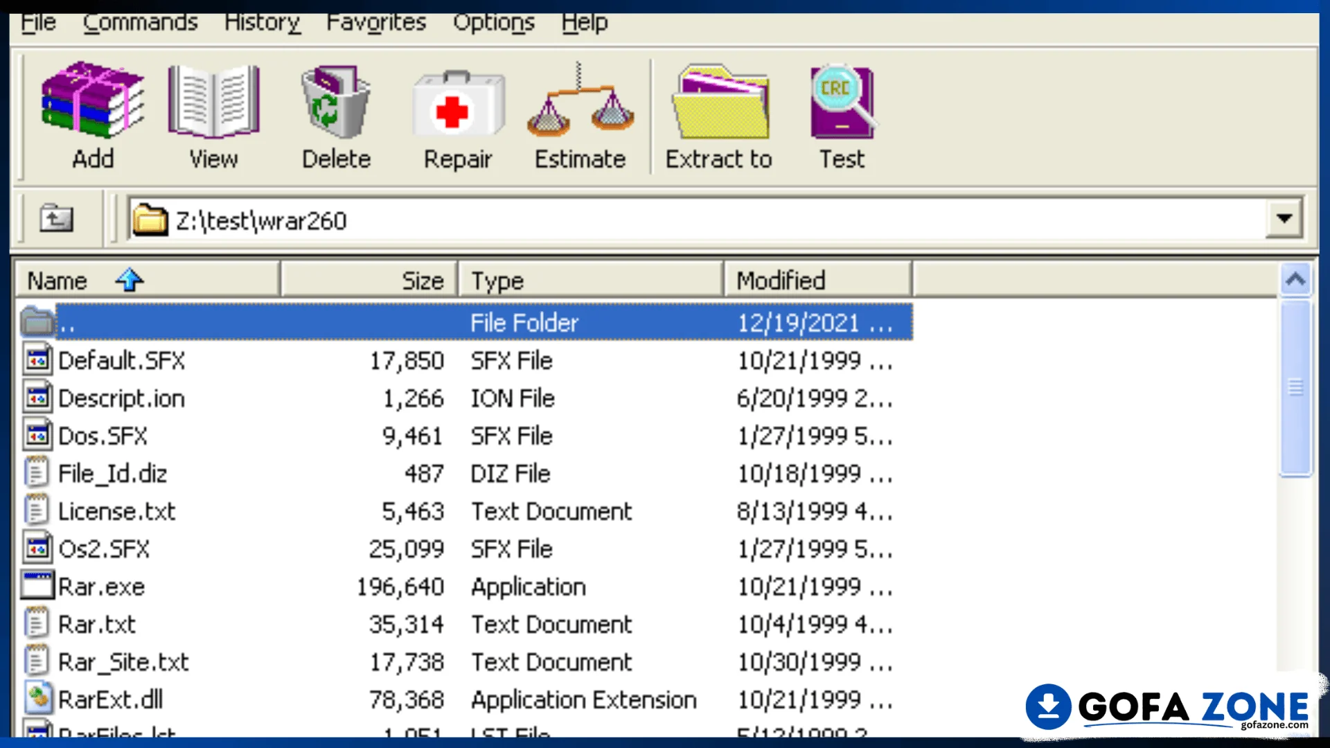Expand the path address dropdown arrow
The image size is (1330, 748).
pos(1284,219)
